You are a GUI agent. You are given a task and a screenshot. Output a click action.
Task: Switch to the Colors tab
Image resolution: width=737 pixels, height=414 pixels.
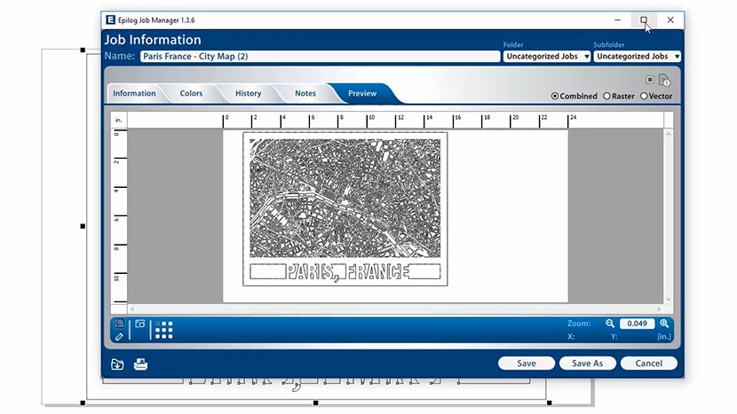point(191,93)
